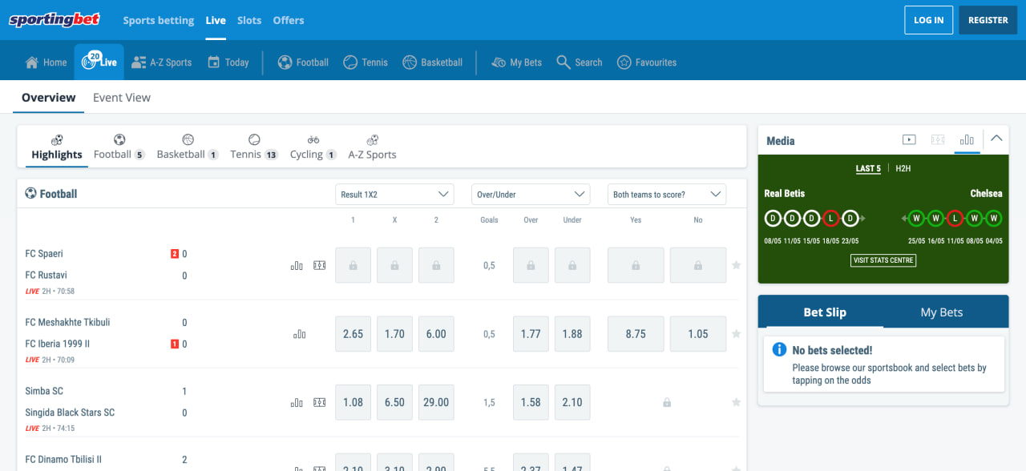Open Sports betting in header menu

[159, 20]
